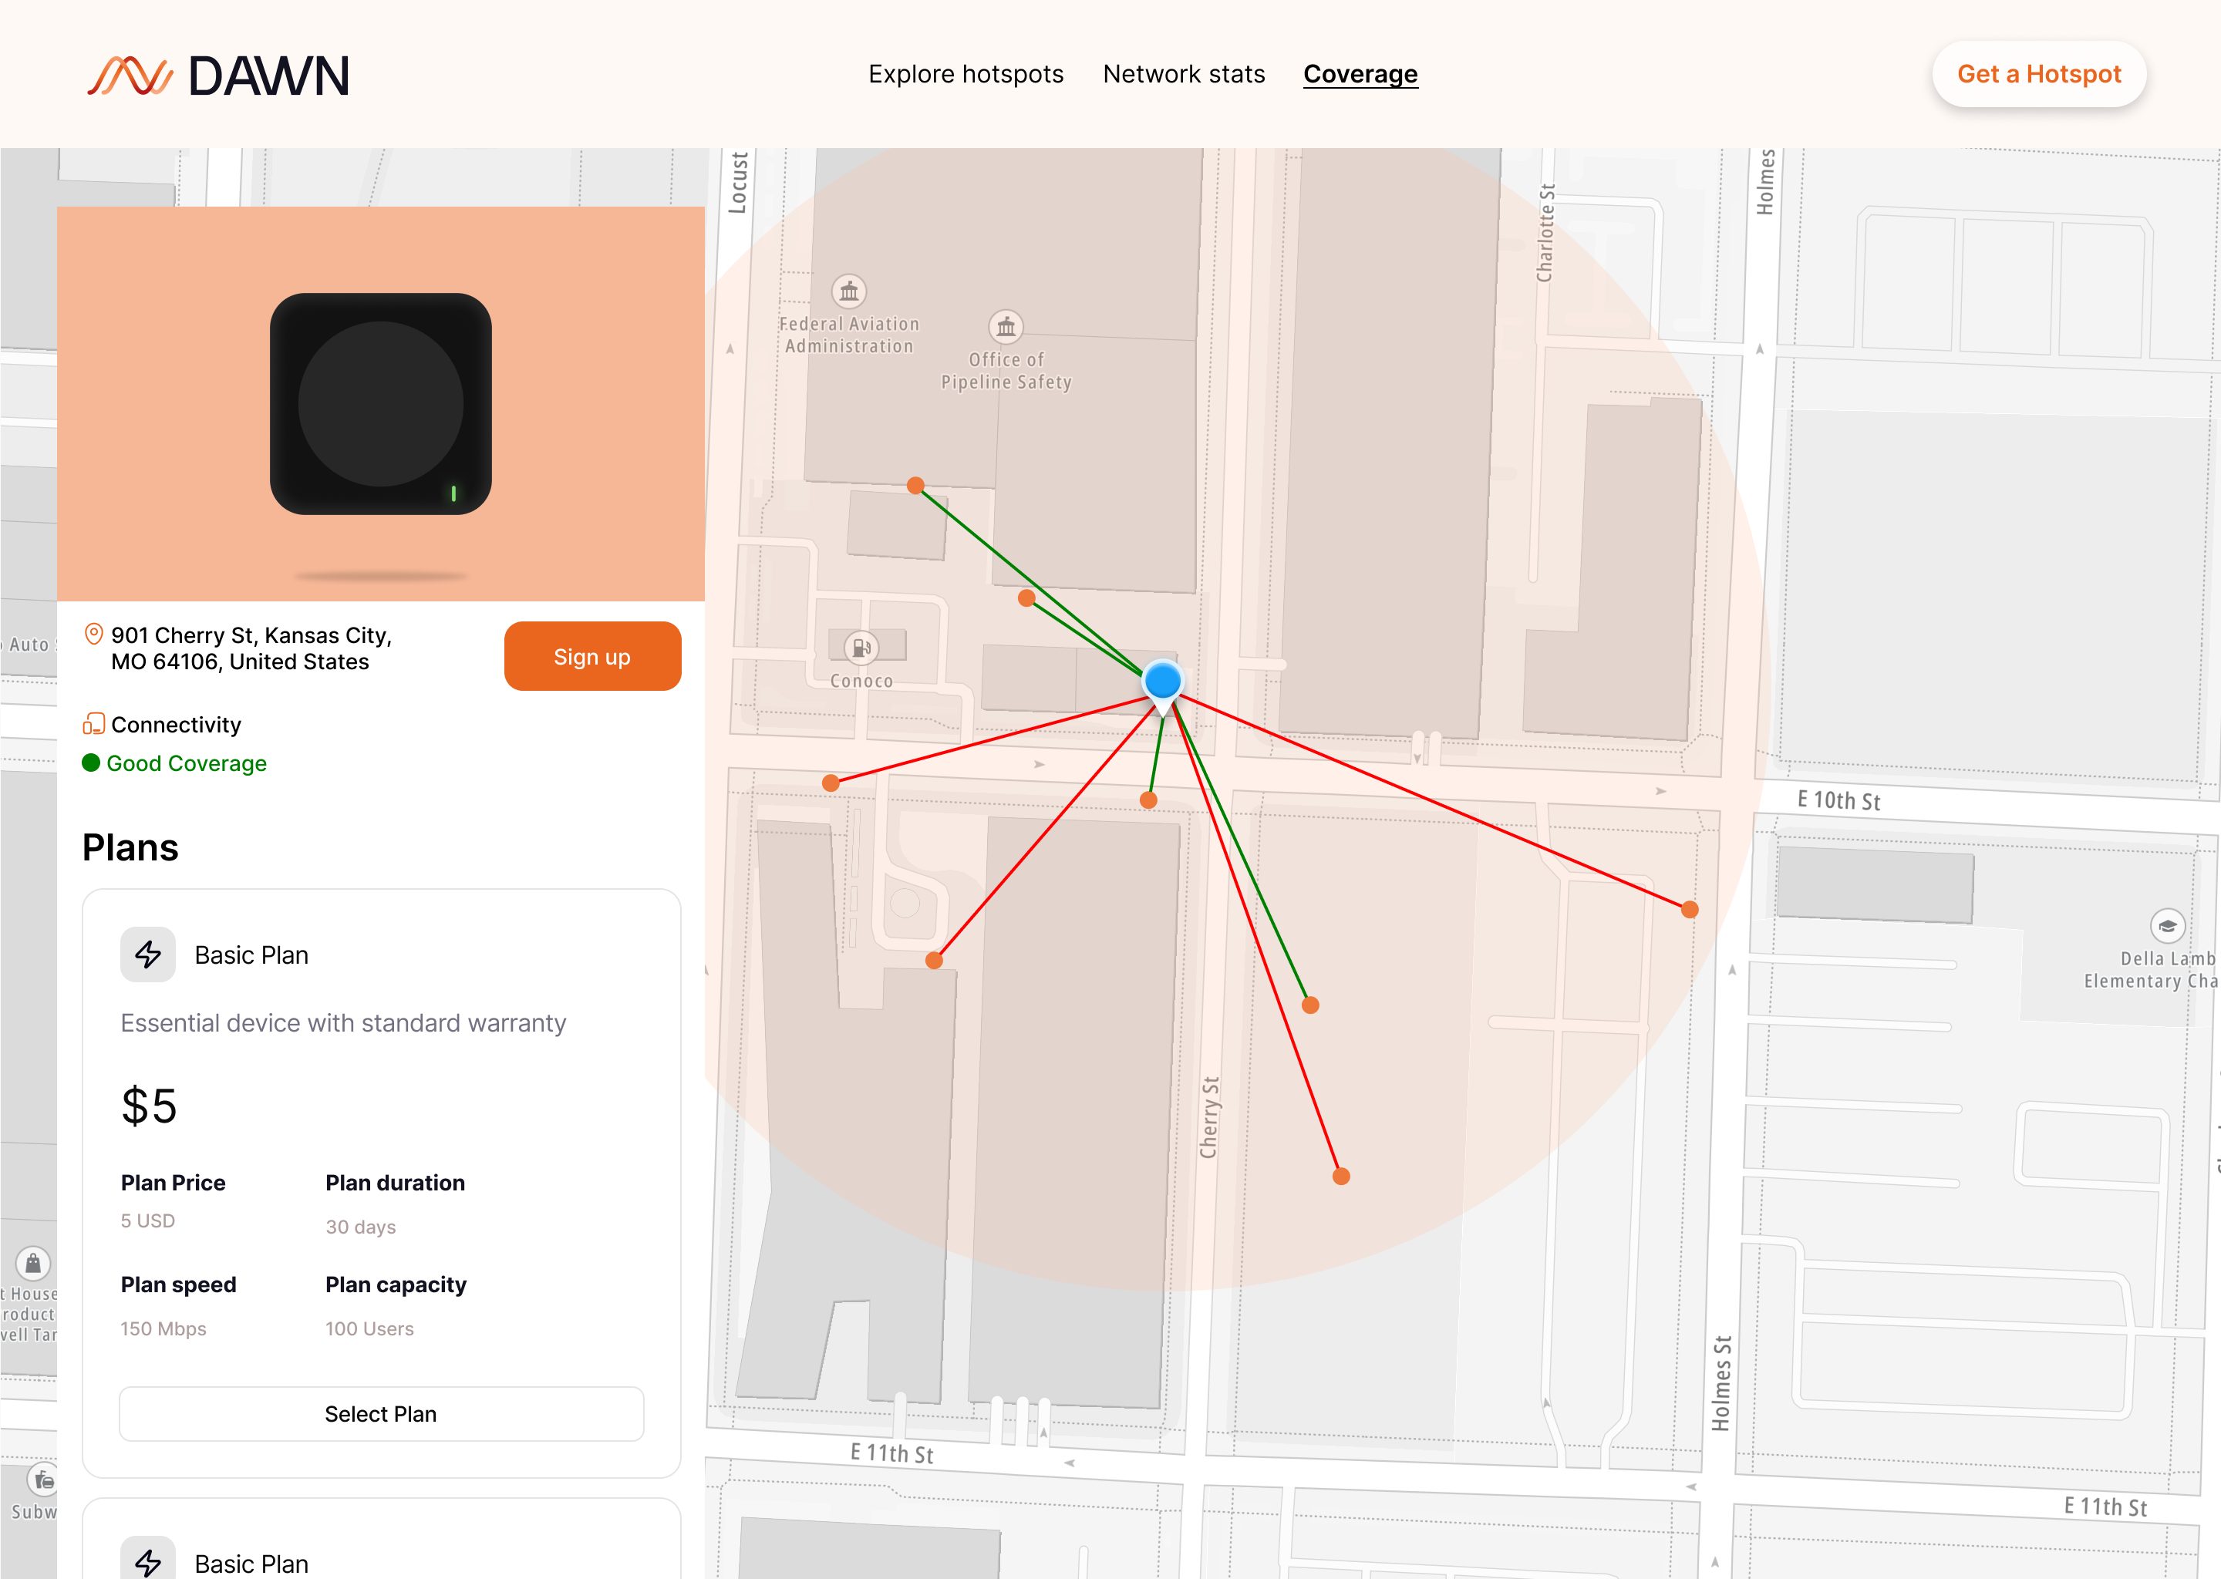Image resolution: width=2221 pixels, height=1579 pixels.
Task: Select the first Basic Plan
Action: (381, 1414)
